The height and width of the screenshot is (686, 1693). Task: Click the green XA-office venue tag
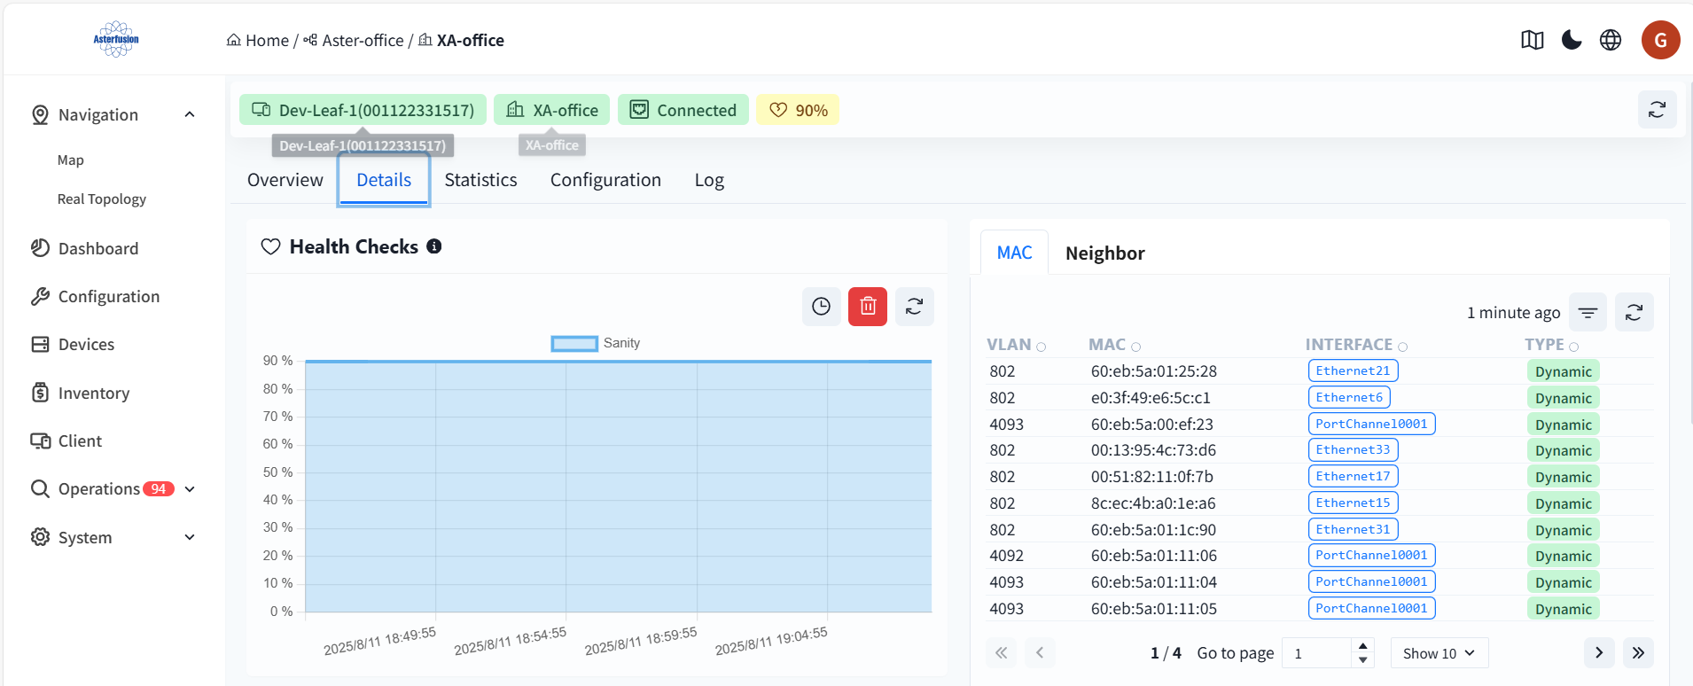coord(551,110)
